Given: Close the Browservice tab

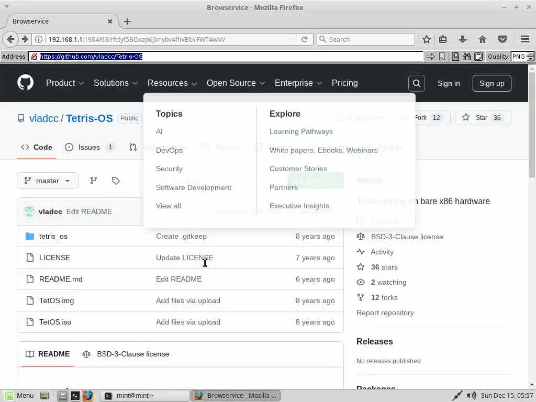Looking at the screenshot, I should click(x=110, y=21).
